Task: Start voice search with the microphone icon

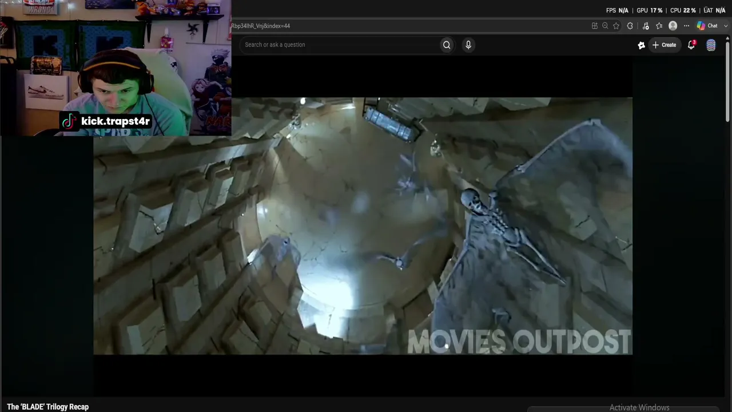Action: 468,45
